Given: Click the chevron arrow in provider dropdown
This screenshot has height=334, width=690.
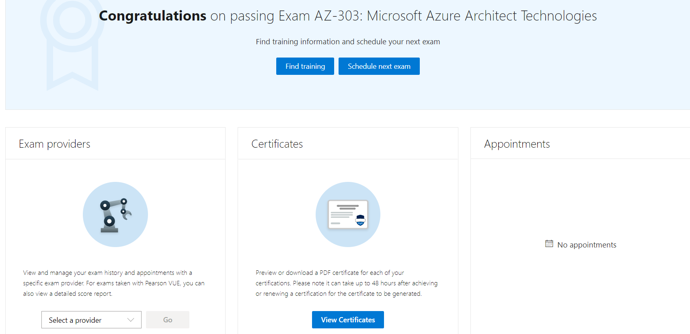Looking at the screenshot, I should click(131, 320).
